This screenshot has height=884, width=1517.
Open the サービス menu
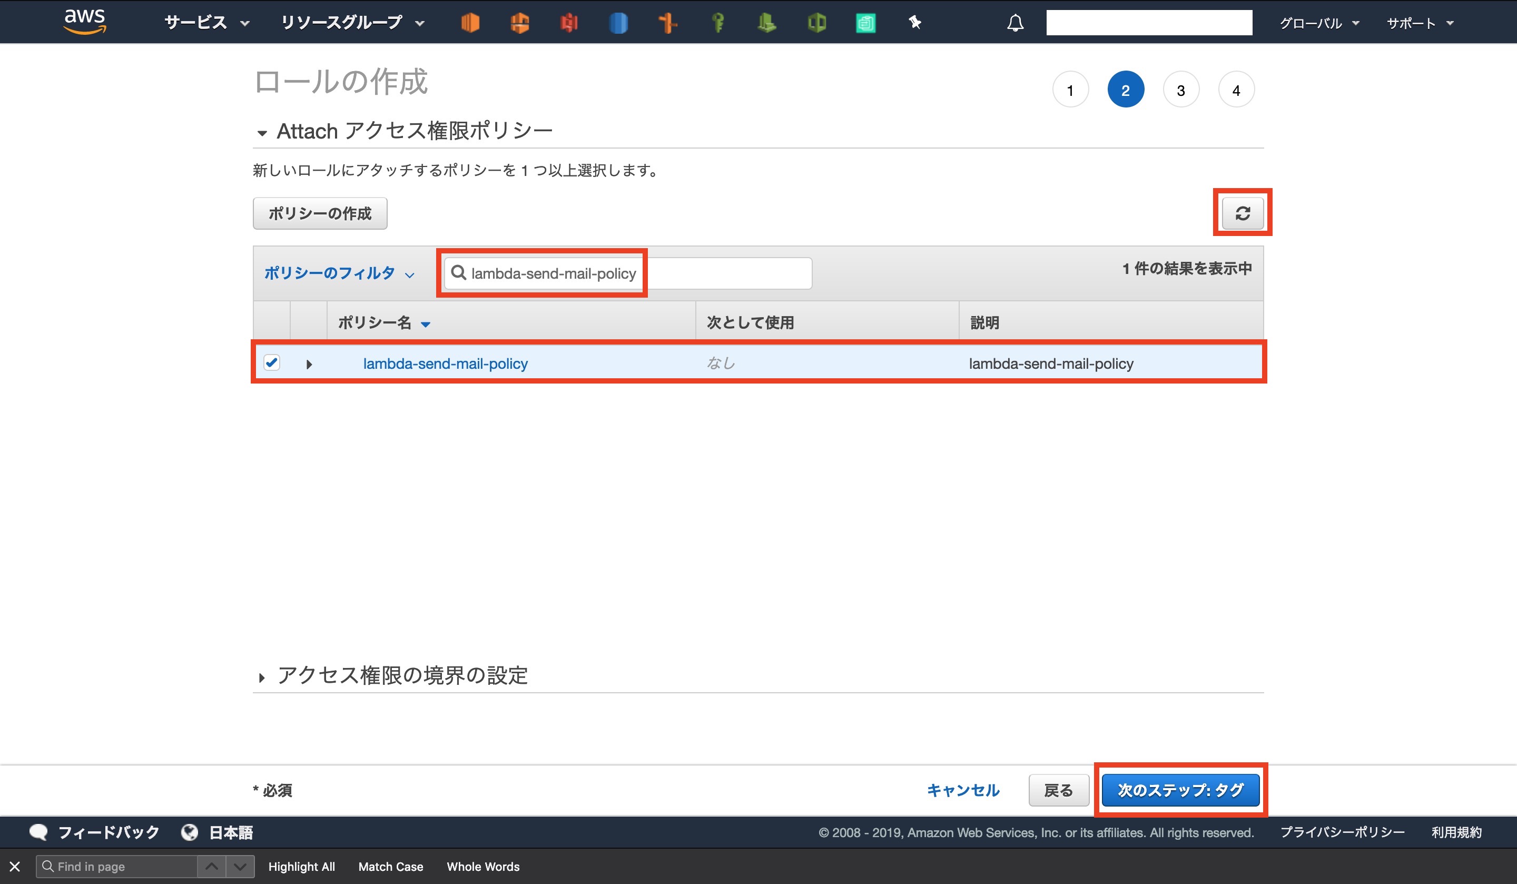click(206, 23)
